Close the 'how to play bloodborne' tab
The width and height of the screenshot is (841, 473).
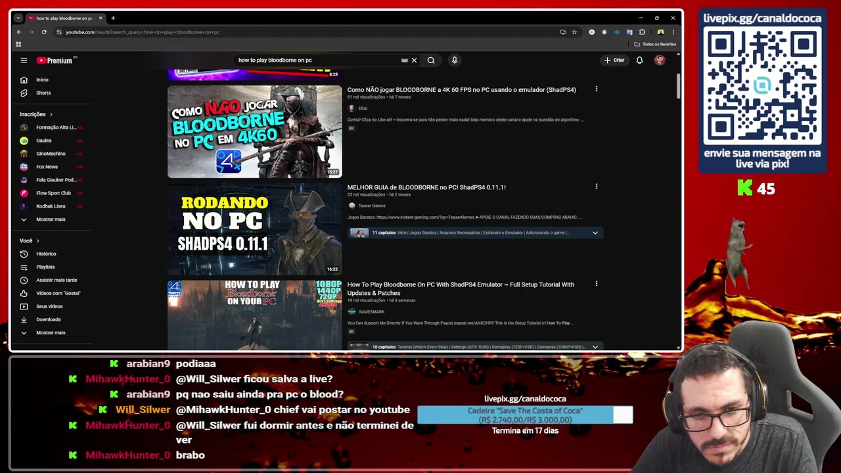tap(101, 18)
